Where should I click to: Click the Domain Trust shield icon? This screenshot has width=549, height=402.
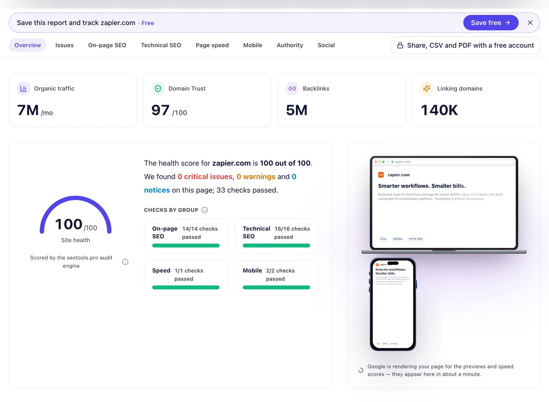(158, 88)
